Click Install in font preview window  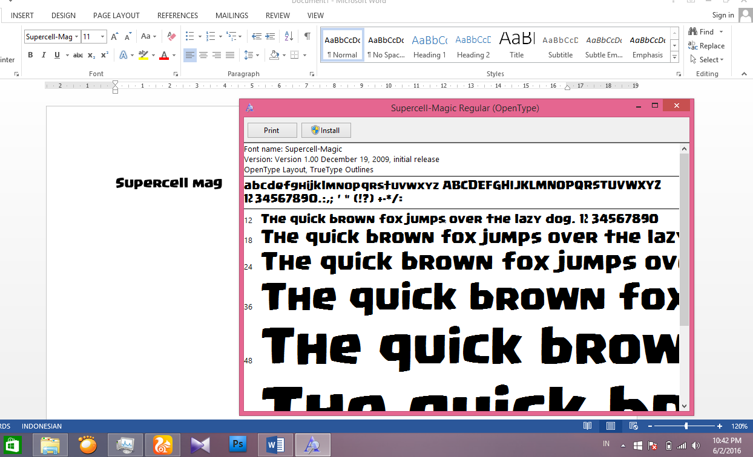pyautogui.click(x=326, y=130)
